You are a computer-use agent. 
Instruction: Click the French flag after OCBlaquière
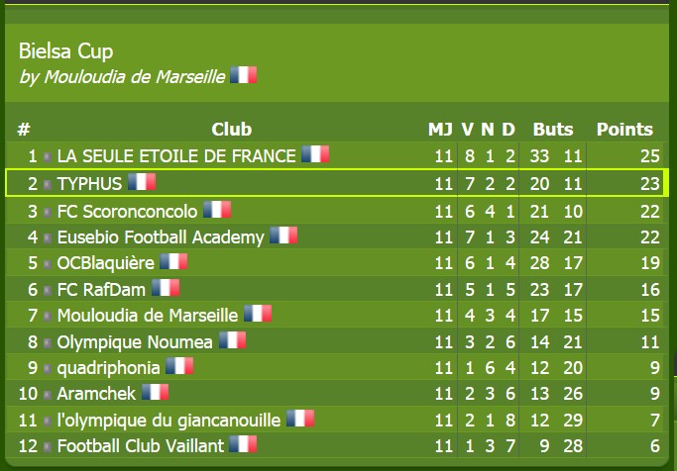173,261
